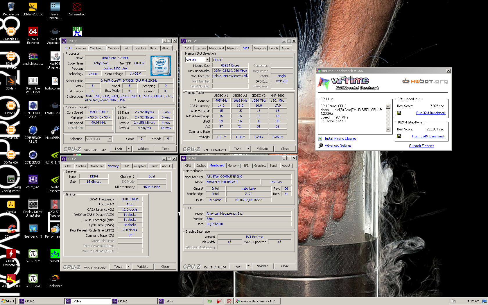Open Display Driver Uninstaller icon
This screenshot has width=488, height=305.
click(x=33, y=208)
